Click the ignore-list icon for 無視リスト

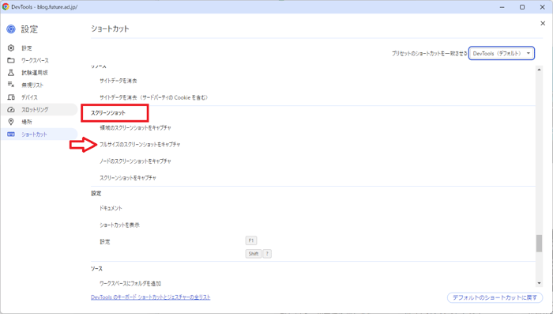11,85
